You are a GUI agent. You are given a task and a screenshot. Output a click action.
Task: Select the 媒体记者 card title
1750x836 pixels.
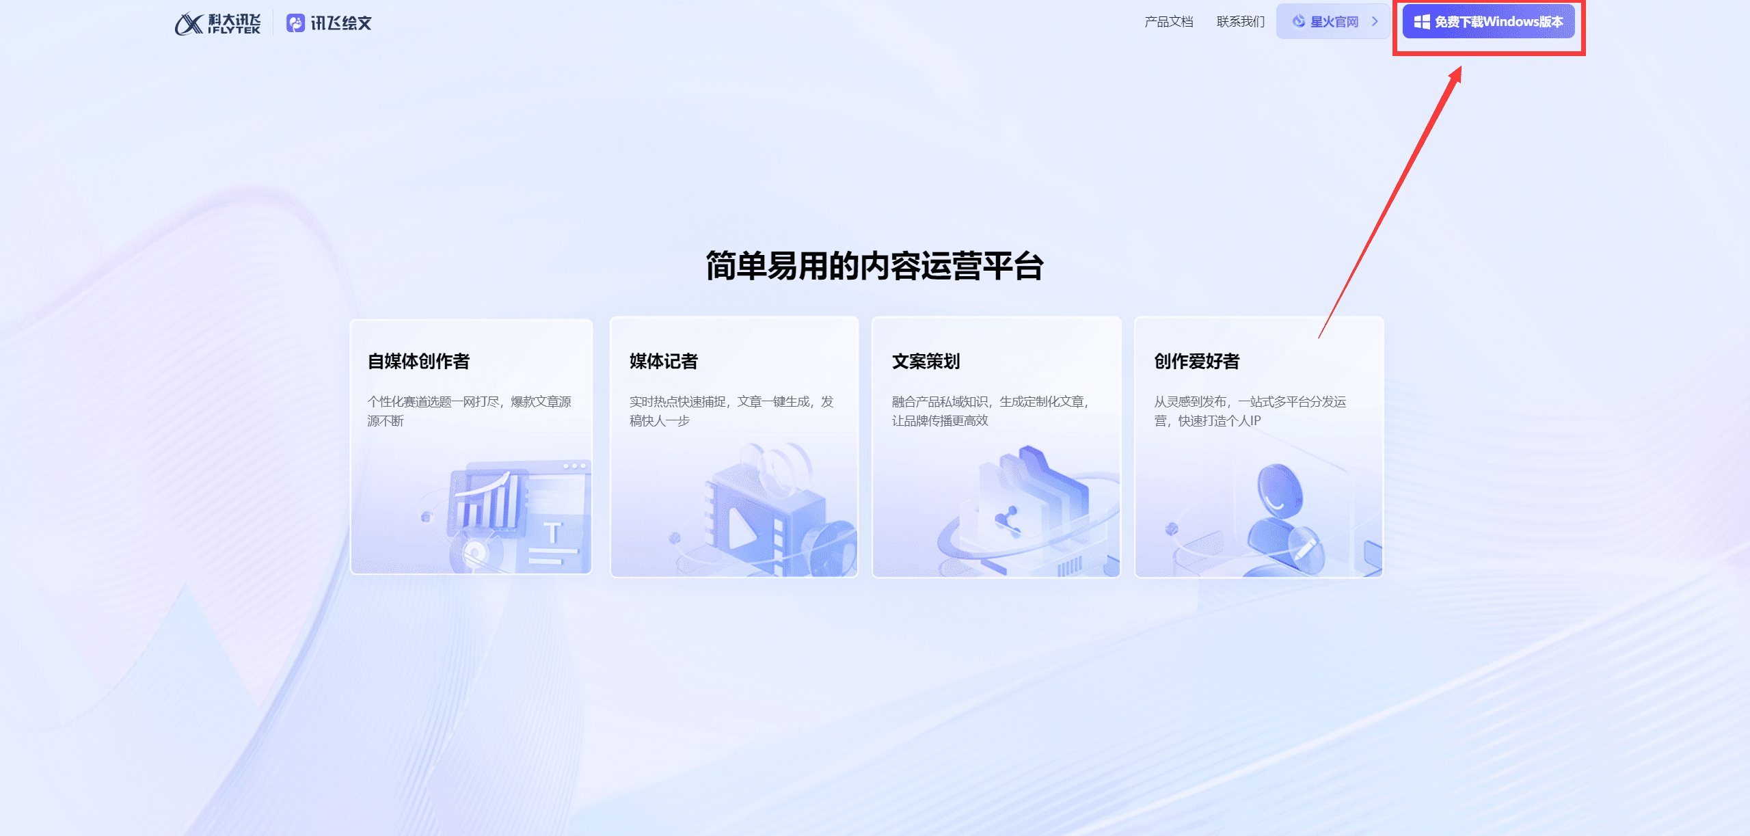click(x=663, y=361)
